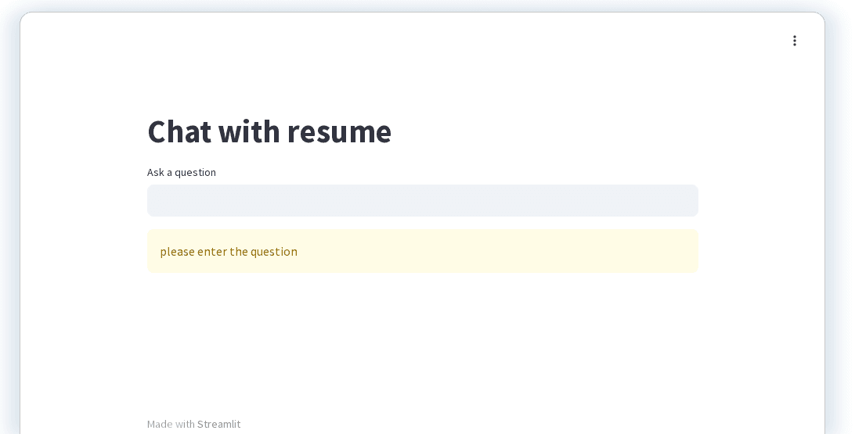Click the word 'Chat' in the title
866x434 pixels.
[179, 131]
